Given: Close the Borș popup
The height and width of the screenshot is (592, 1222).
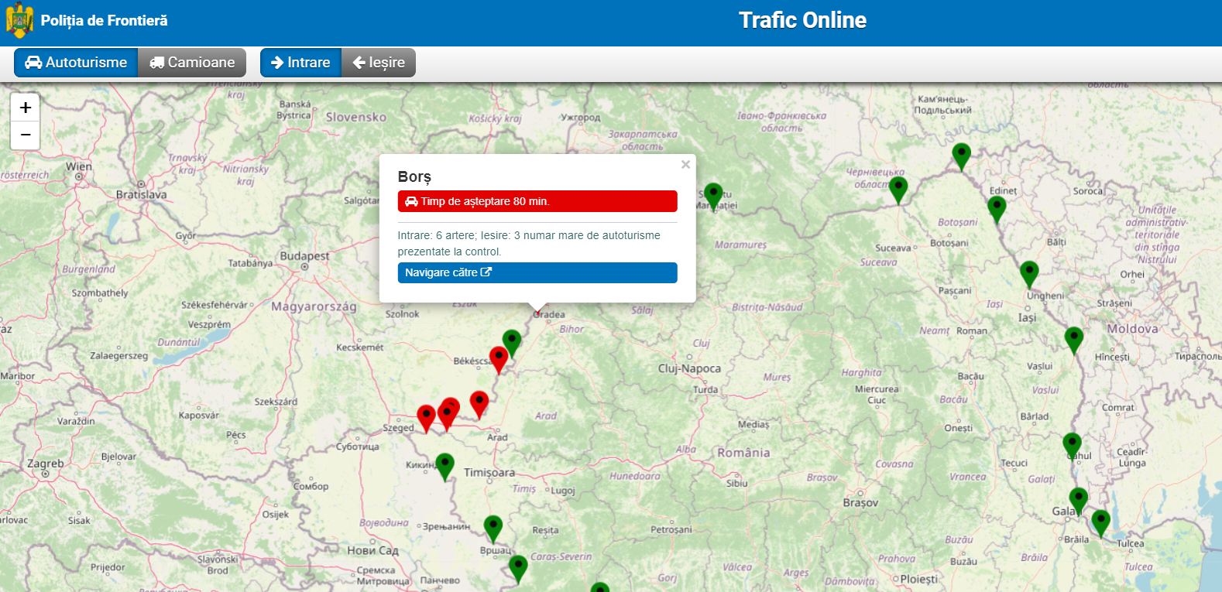Looking at the screenshot, I should click(685, 165).
